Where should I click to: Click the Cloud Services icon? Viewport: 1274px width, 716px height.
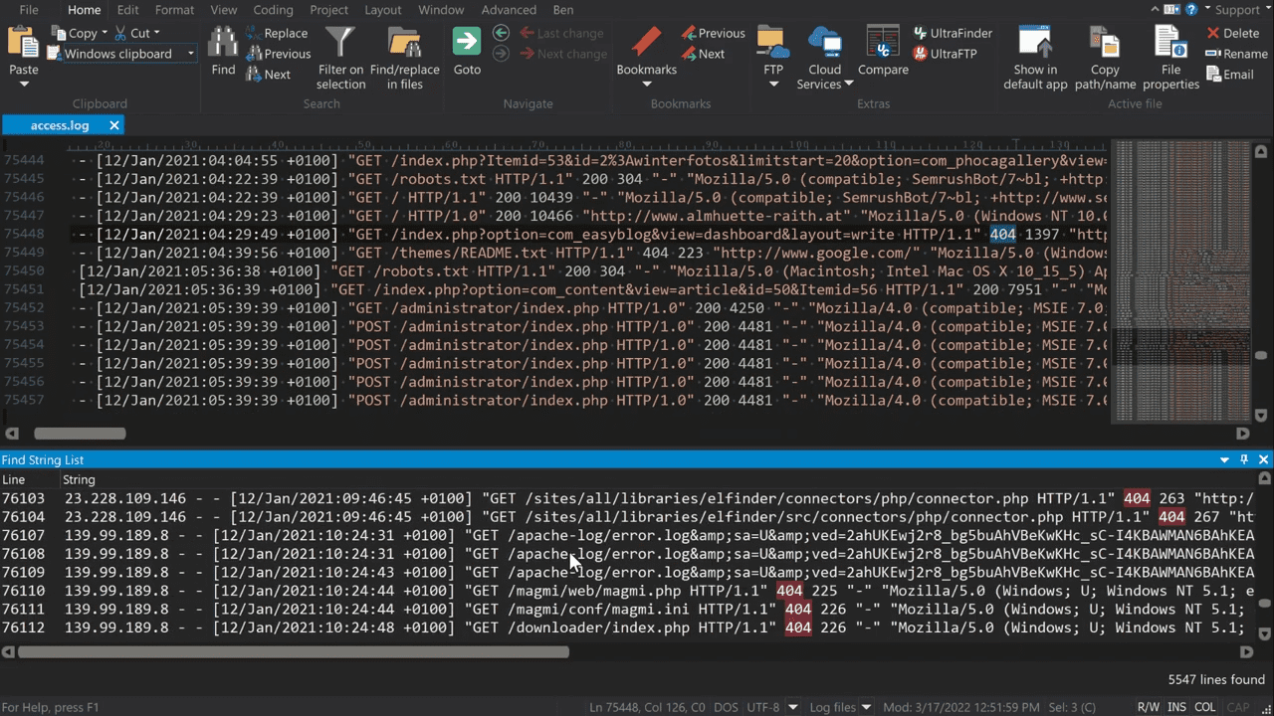pos(825,43)
